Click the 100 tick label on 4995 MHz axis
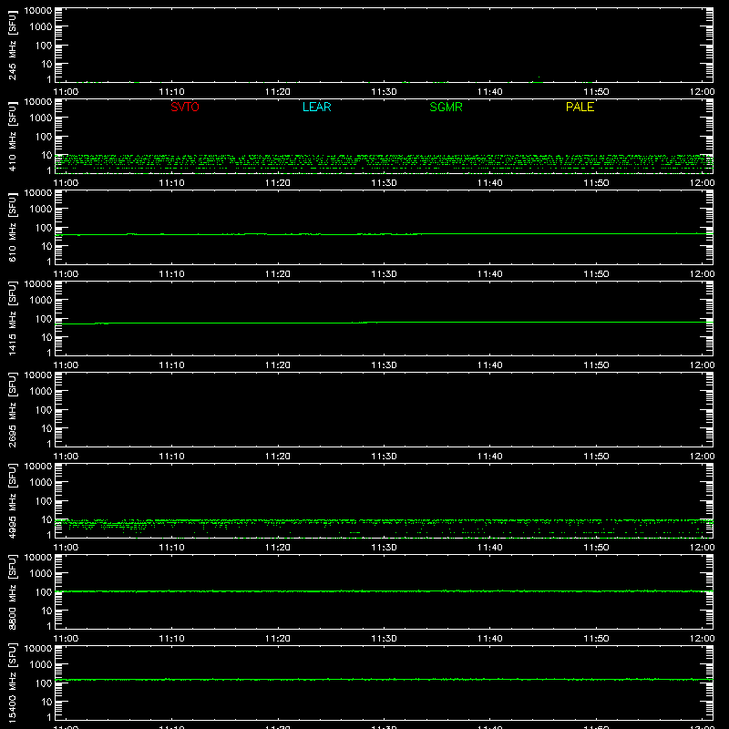 (44, 501)
